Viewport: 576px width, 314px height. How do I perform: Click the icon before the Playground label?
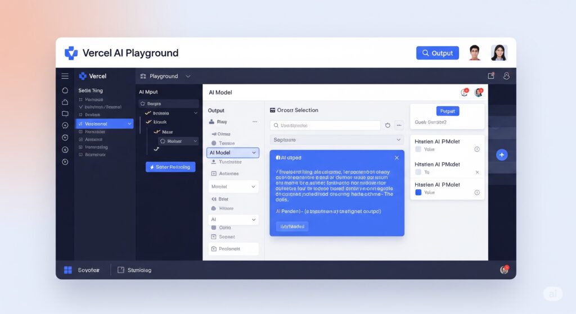click(x=143, y=76)
